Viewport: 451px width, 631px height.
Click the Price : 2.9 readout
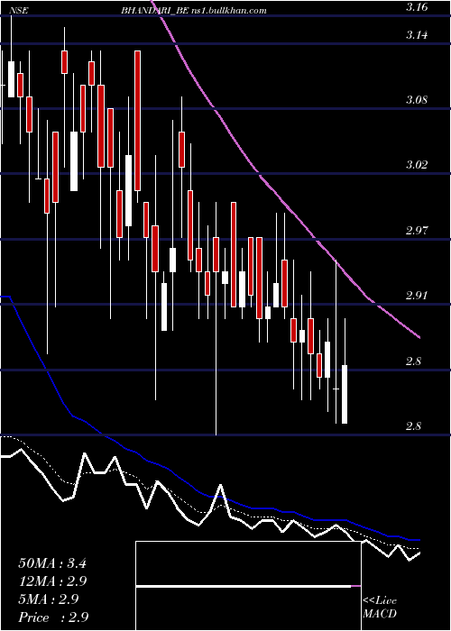coord(53,617)
